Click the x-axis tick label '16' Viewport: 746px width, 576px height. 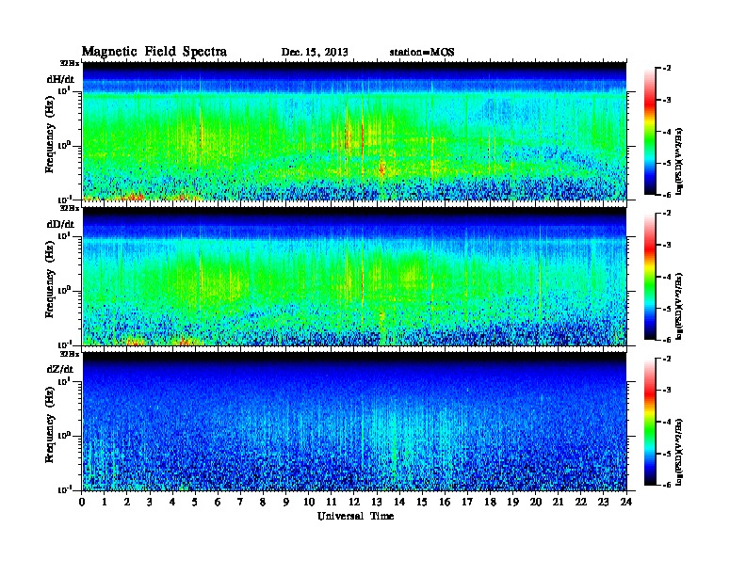(445, 502)
